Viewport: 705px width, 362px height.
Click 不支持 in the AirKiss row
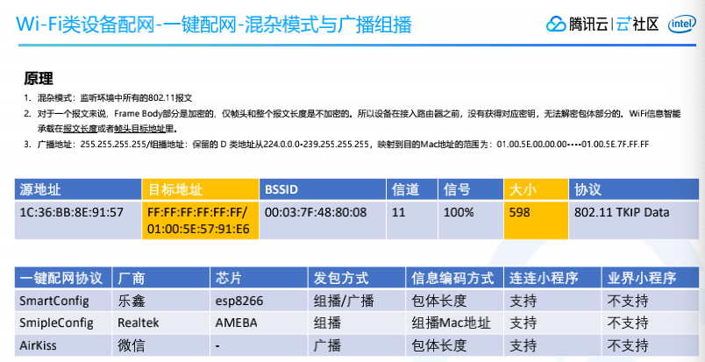[651, 345]
